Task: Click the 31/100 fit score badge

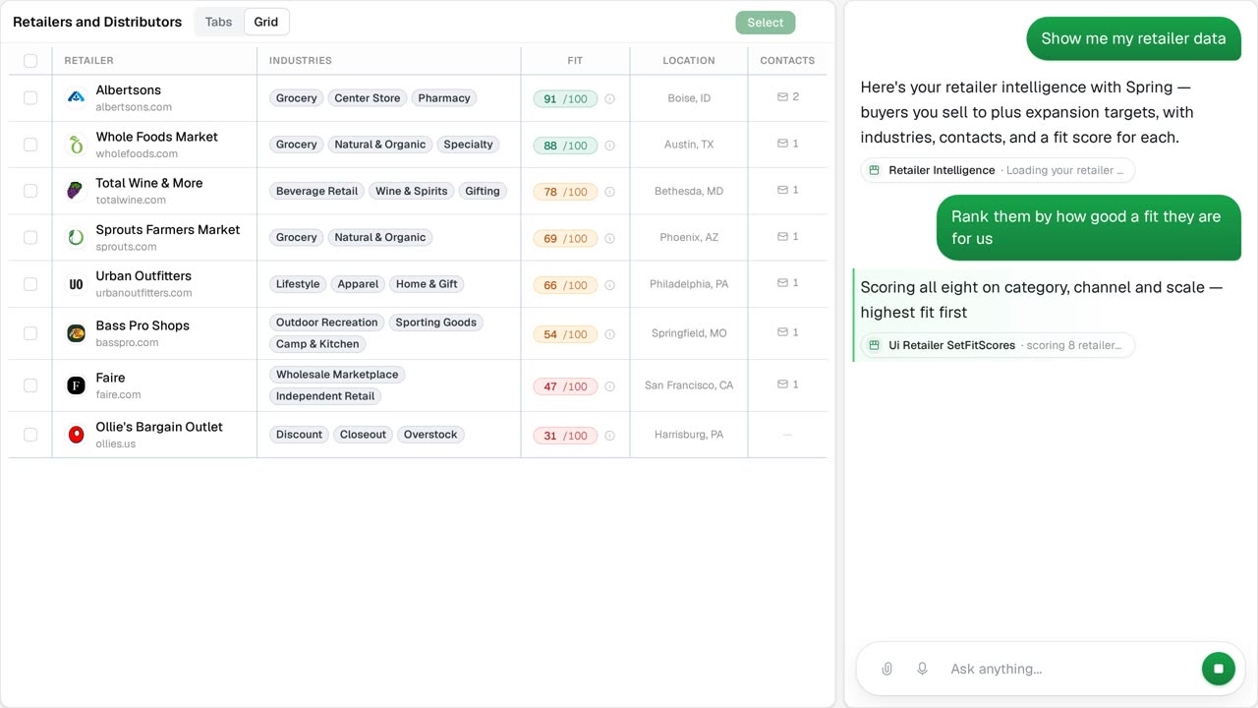Action: click(x=565, y=436)
